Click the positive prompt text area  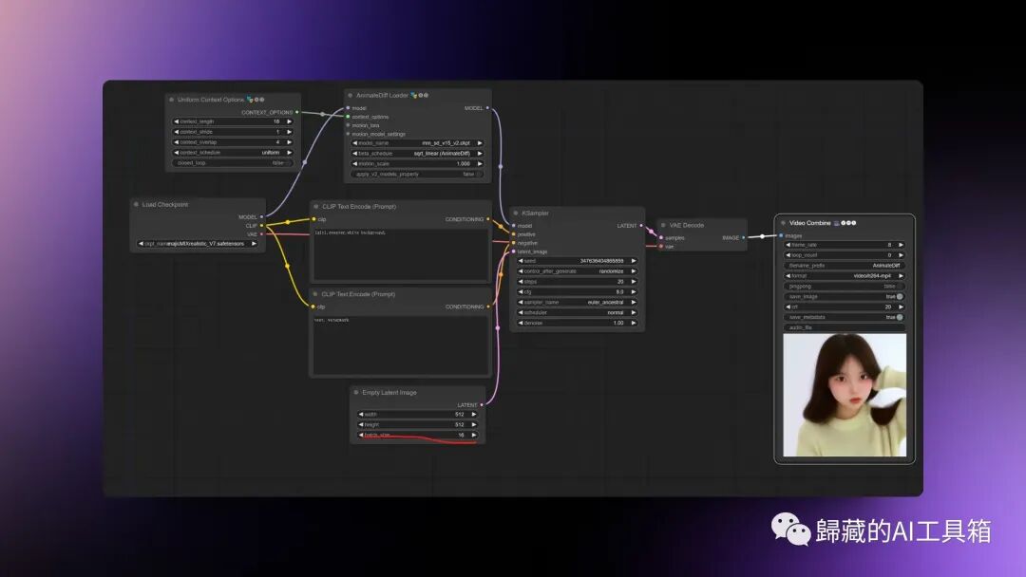[401, 254]
